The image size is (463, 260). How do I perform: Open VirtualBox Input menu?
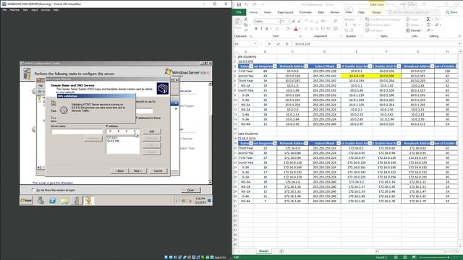pyautogui.click(x=34, y=9)
